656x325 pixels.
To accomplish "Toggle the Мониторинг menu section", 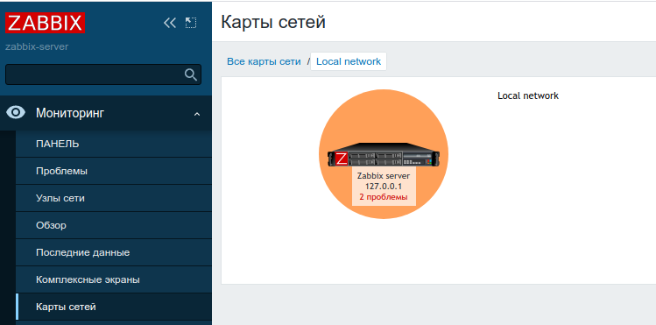I will click(106, 113).
